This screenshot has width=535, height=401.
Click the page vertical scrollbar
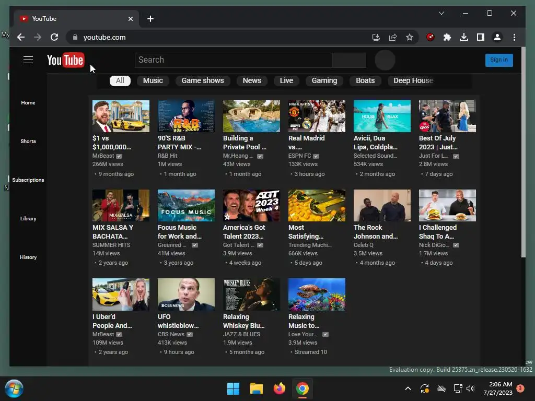524,153
